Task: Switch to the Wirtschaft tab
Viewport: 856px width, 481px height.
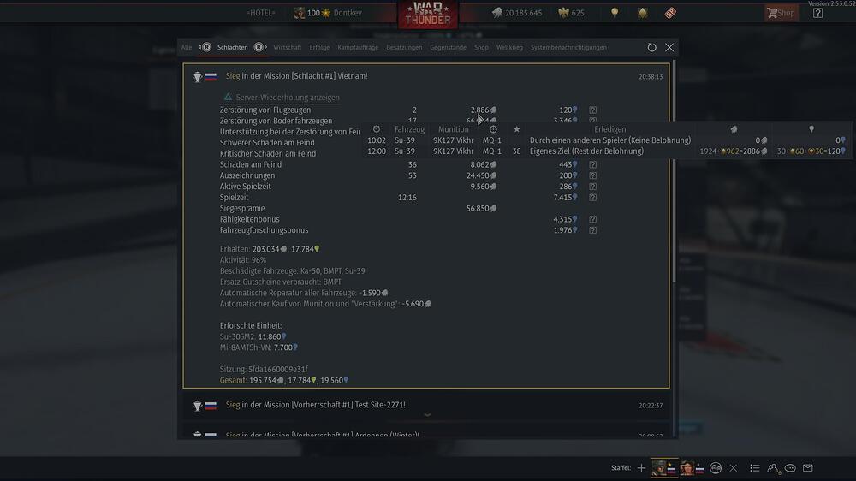Action: click(287, 47)
